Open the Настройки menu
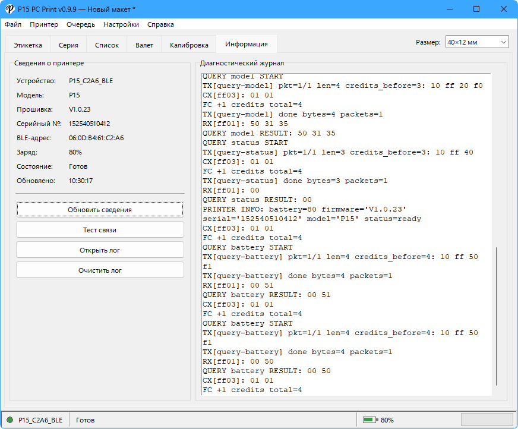 coord(121,24)
